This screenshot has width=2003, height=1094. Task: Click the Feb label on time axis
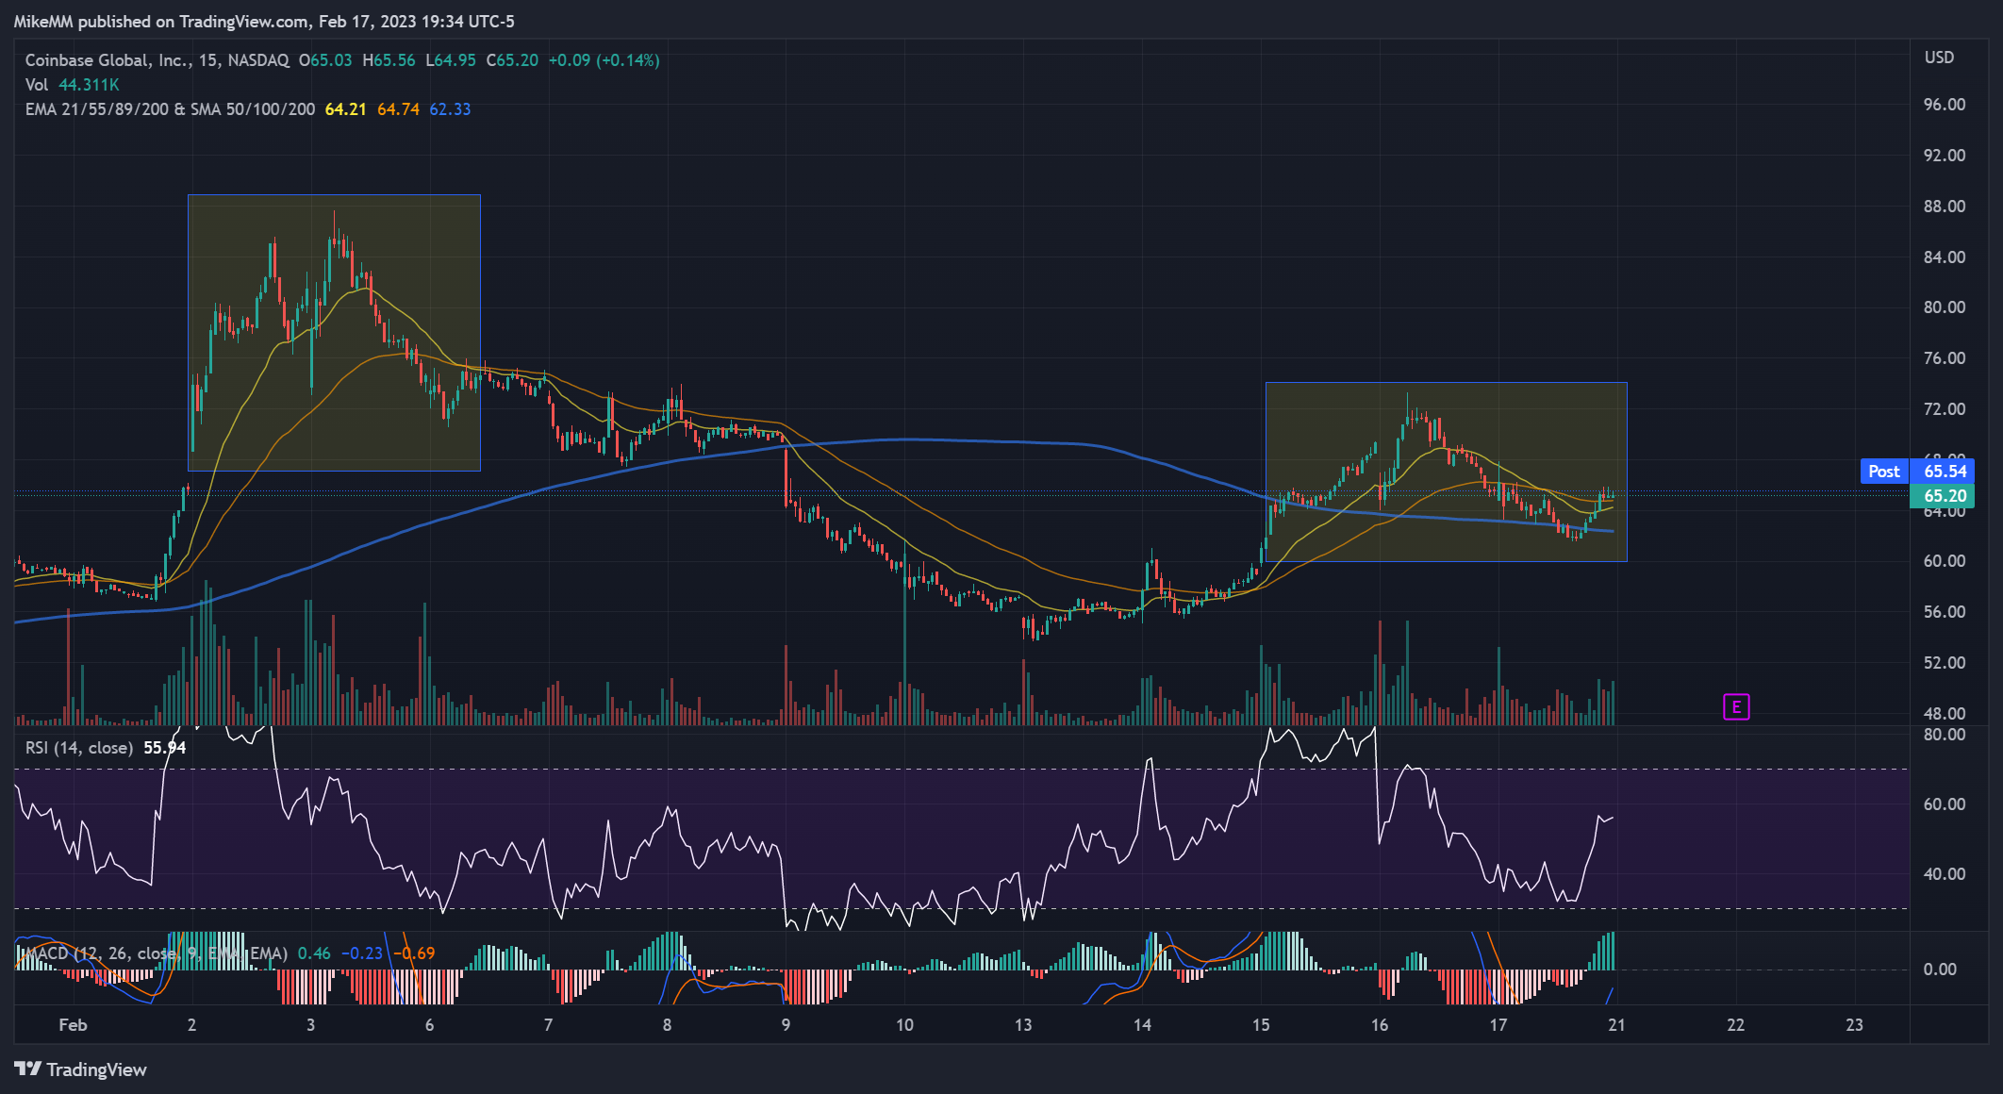pos(73,1025)
